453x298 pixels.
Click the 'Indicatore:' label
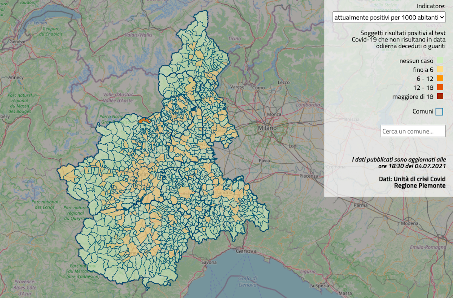431,6
